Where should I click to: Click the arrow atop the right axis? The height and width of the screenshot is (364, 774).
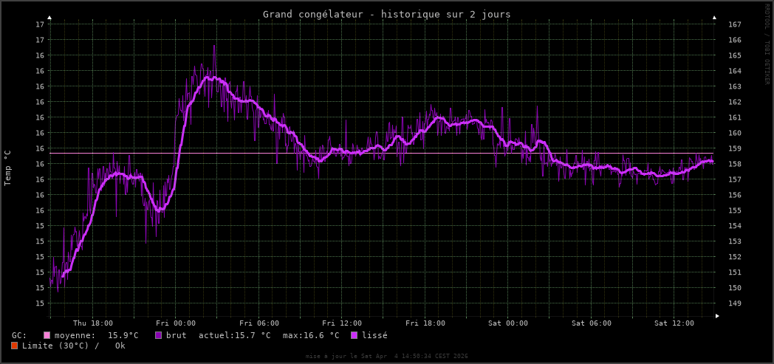[x=714, y=16]
